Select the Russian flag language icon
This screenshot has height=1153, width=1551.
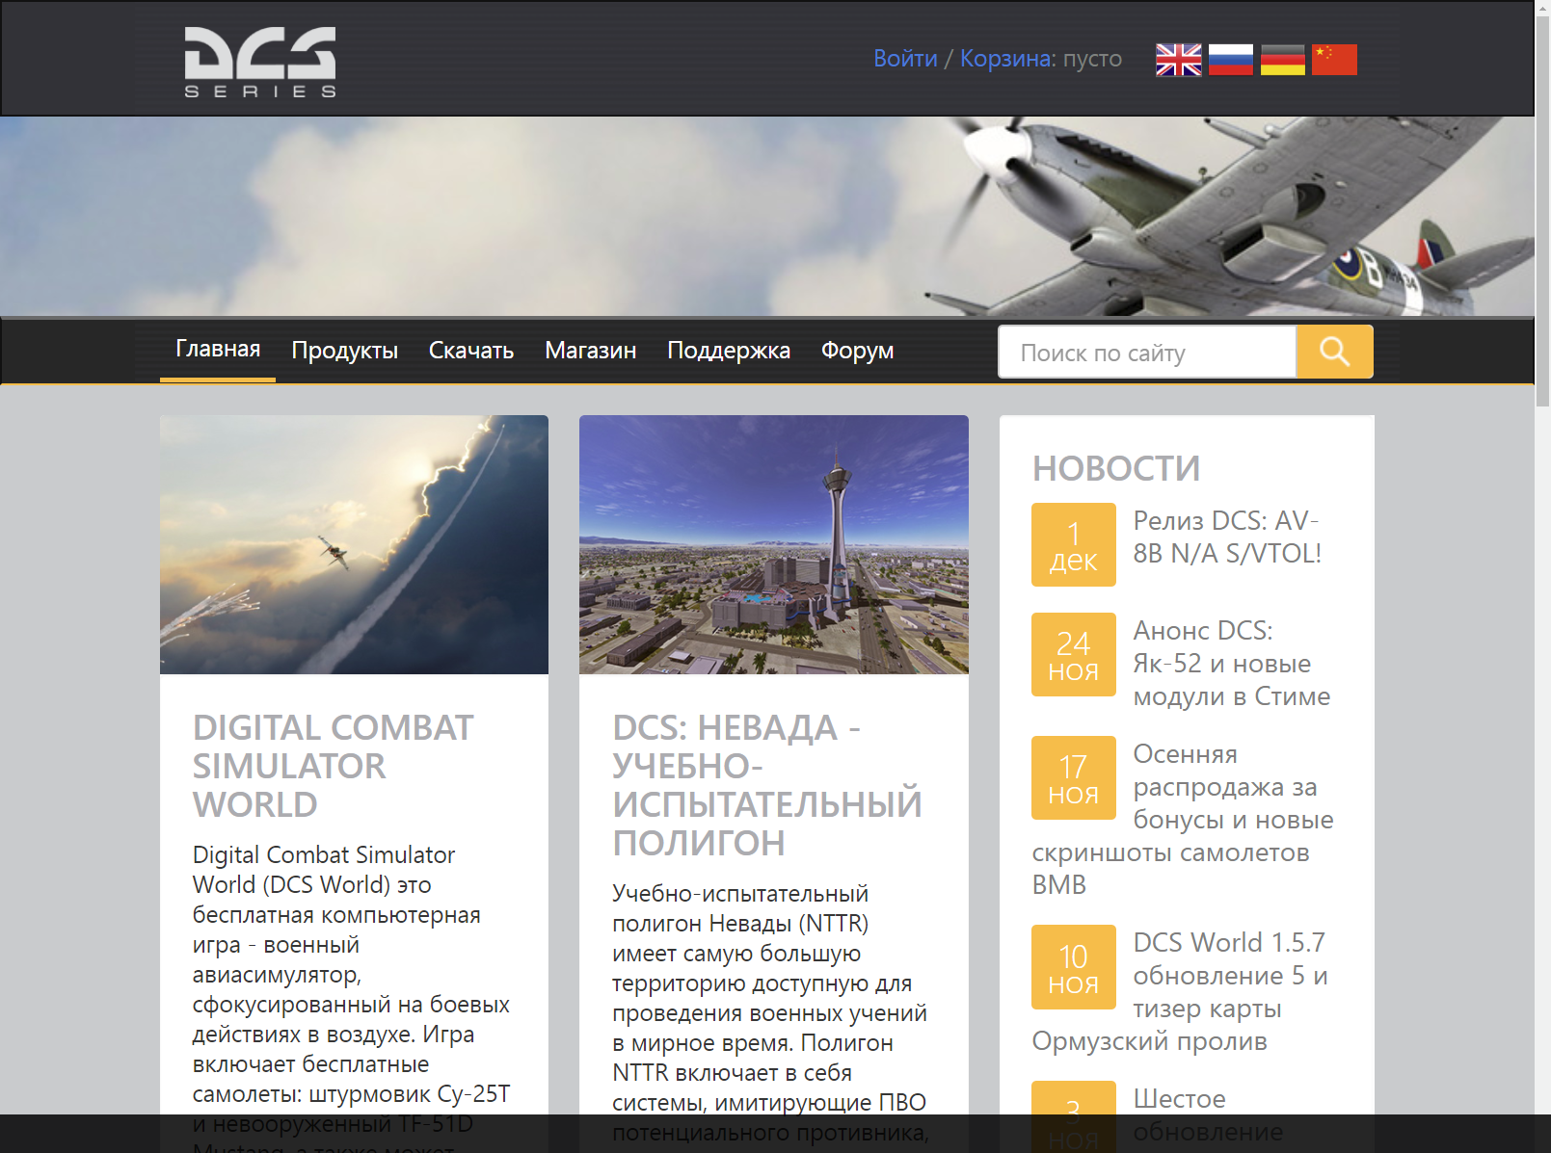[x=1231, y=60]
